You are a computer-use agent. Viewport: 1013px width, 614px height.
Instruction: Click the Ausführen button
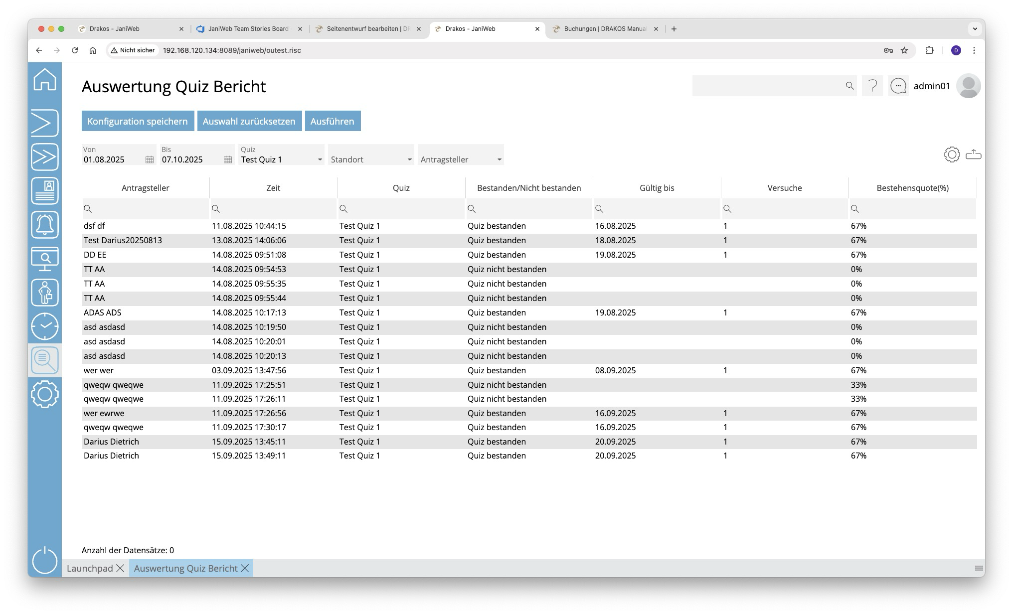(333, 121)
